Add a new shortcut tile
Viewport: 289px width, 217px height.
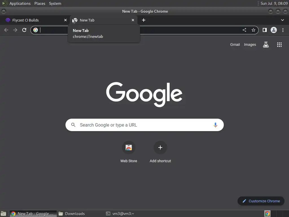tap(160, 152)
